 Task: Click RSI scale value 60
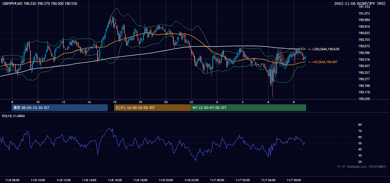pyautogui.click(x=360, y=137)
